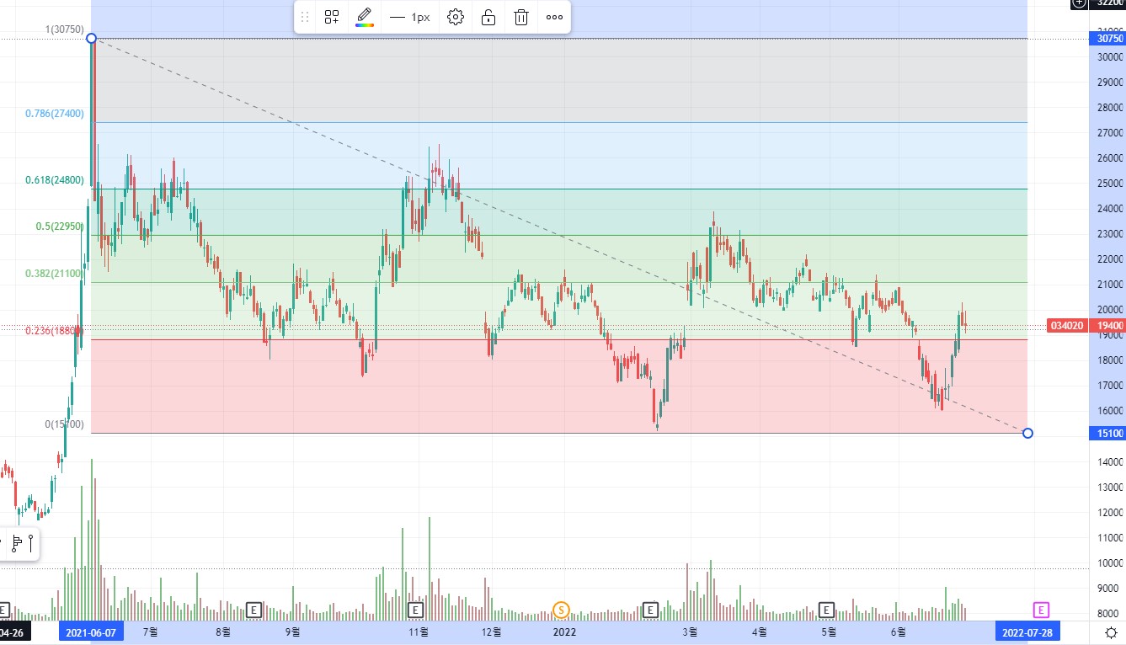Screen dimensions: 1126x645
Task: Click the 15100 price axis tag
Action: (x=1107, y=434)
